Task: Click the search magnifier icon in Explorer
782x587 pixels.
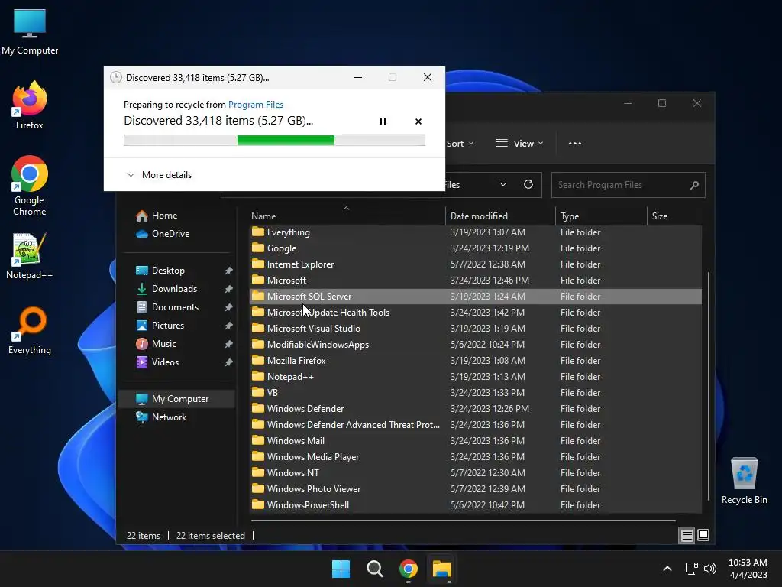Action: click(693, 185)
